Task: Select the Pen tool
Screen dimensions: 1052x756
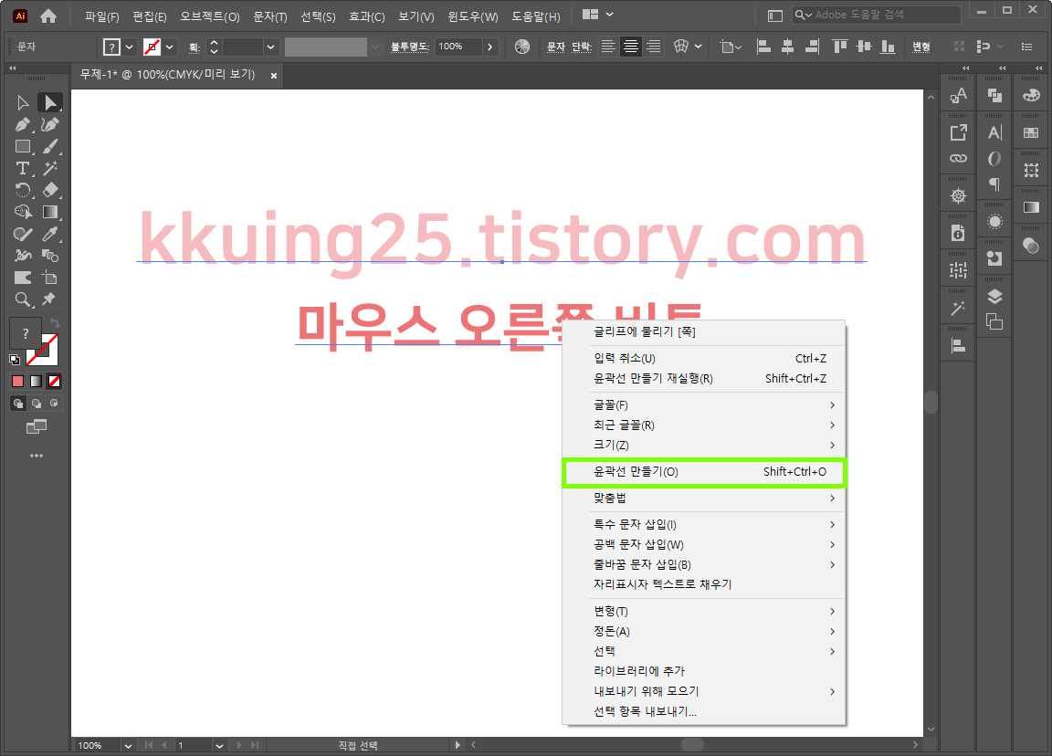Action: (23, 125)
